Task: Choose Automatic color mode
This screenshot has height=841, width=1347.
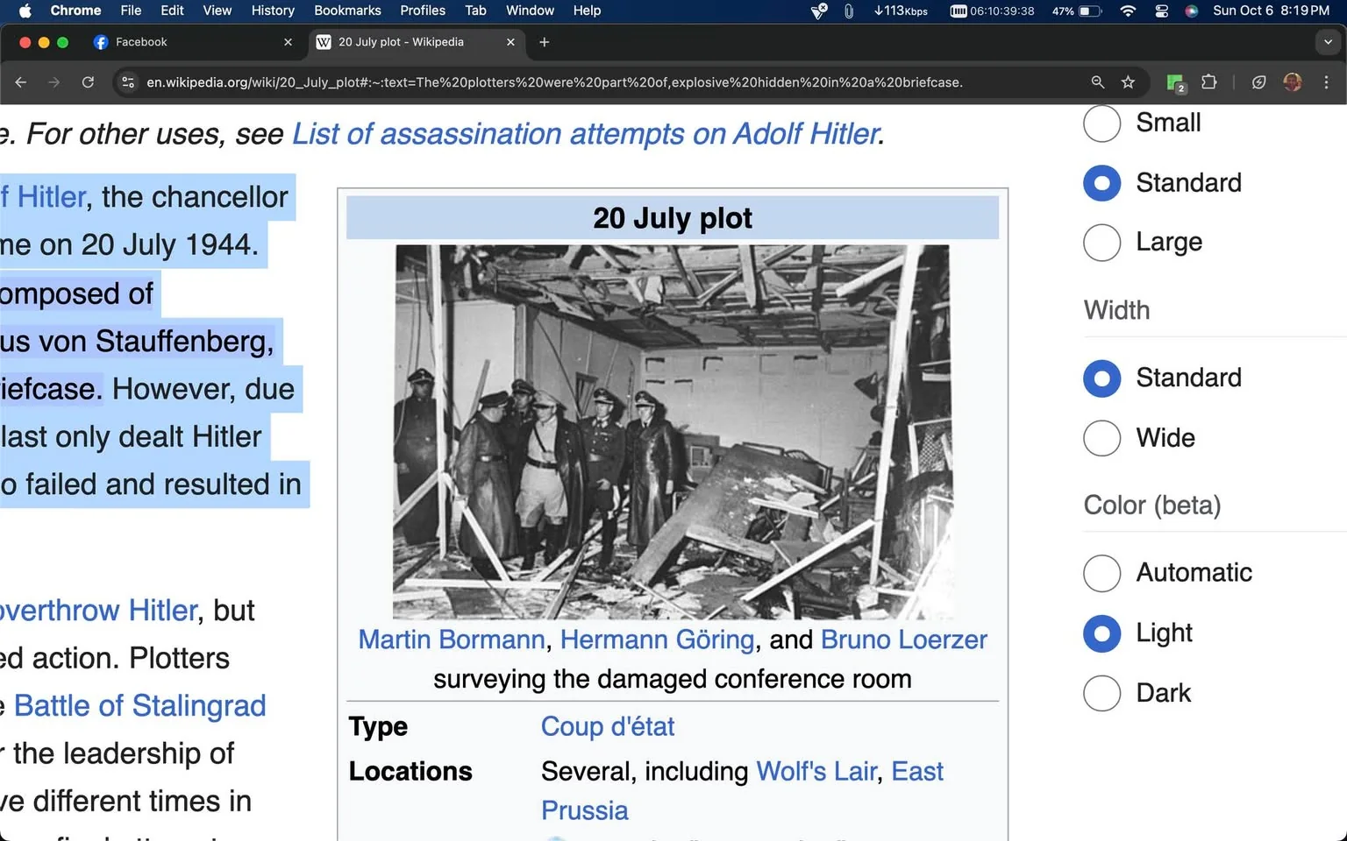Action: pos(1102,573)
